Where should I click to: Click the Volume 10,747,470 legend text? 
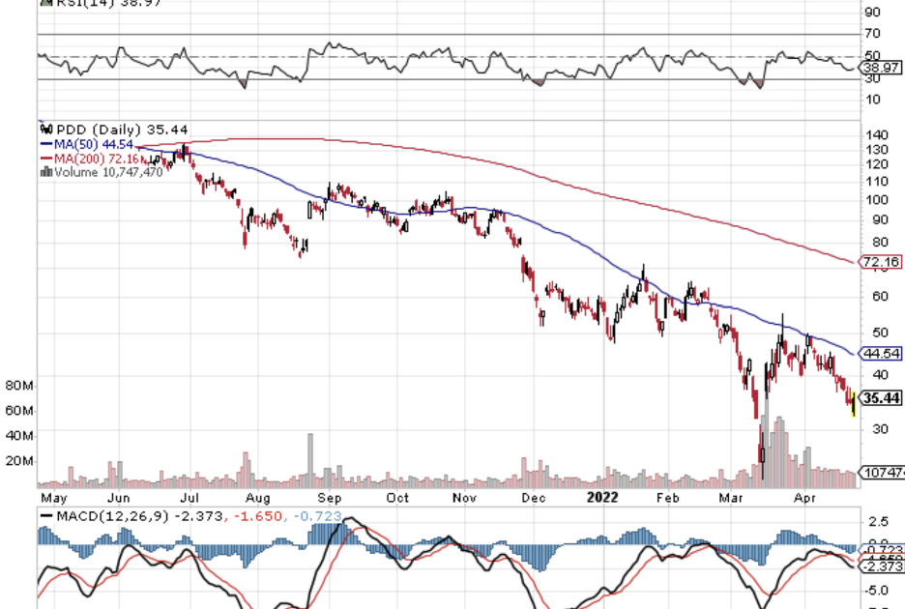pyautogui.click(x=106, y=171)
